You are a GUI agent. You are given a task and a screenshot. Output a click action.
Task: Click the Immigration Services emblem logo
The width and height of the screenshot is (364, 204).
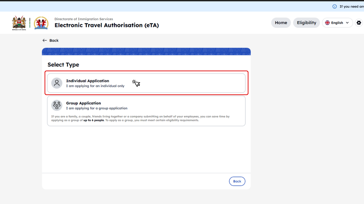(x=41, y=23)
